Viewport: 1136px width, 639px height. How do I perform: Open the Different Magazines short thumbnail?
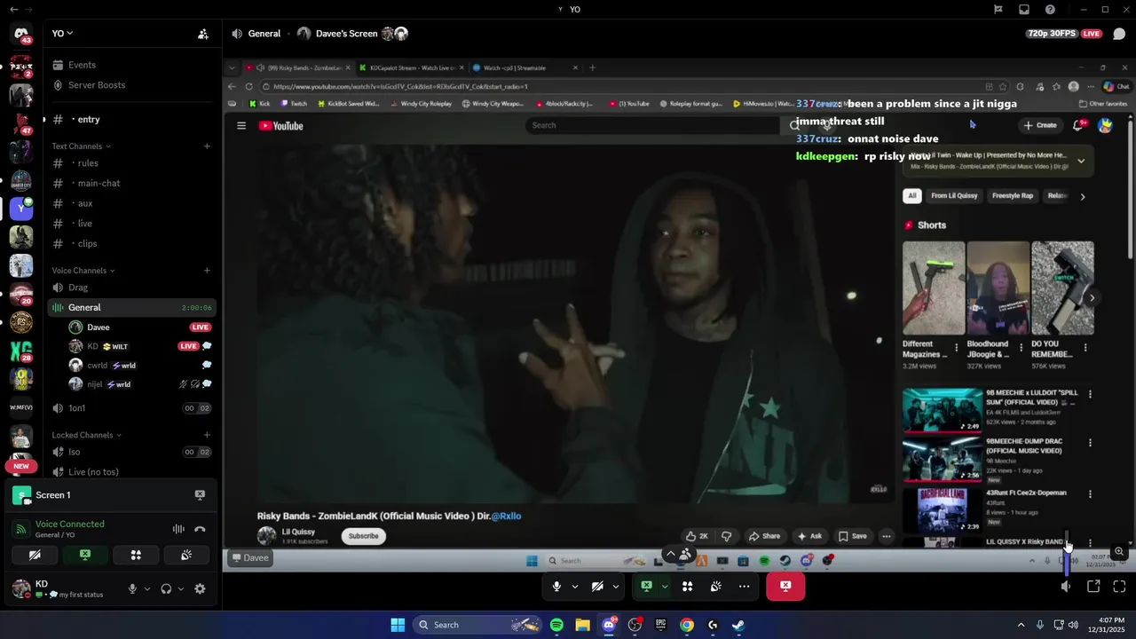point(934,288)
